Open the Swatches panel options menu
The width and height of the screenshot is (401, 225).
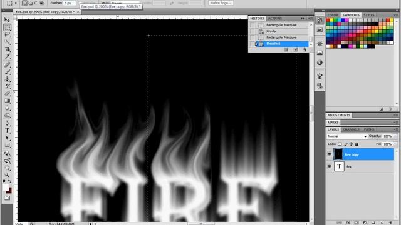tap(396, 15)
